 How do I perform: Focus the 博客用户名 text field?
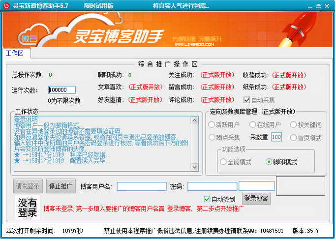pyautogui.click(x=142, y=186)
